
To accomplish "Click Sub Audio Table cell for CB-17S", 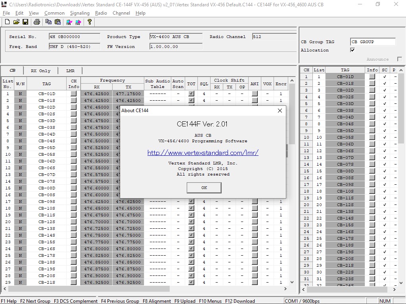I will point(157,255).
